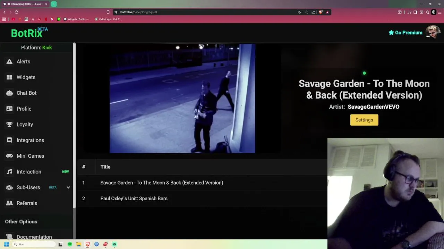Select queue row Savage Garden - To The Moon & Back
The height and width of the screenshot is (249, 444).
point(202,183)
